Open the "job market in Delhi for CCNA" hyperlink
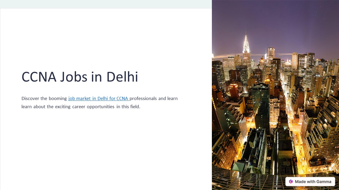This screenshot has height=190, width=339. (x=99, y=99)
